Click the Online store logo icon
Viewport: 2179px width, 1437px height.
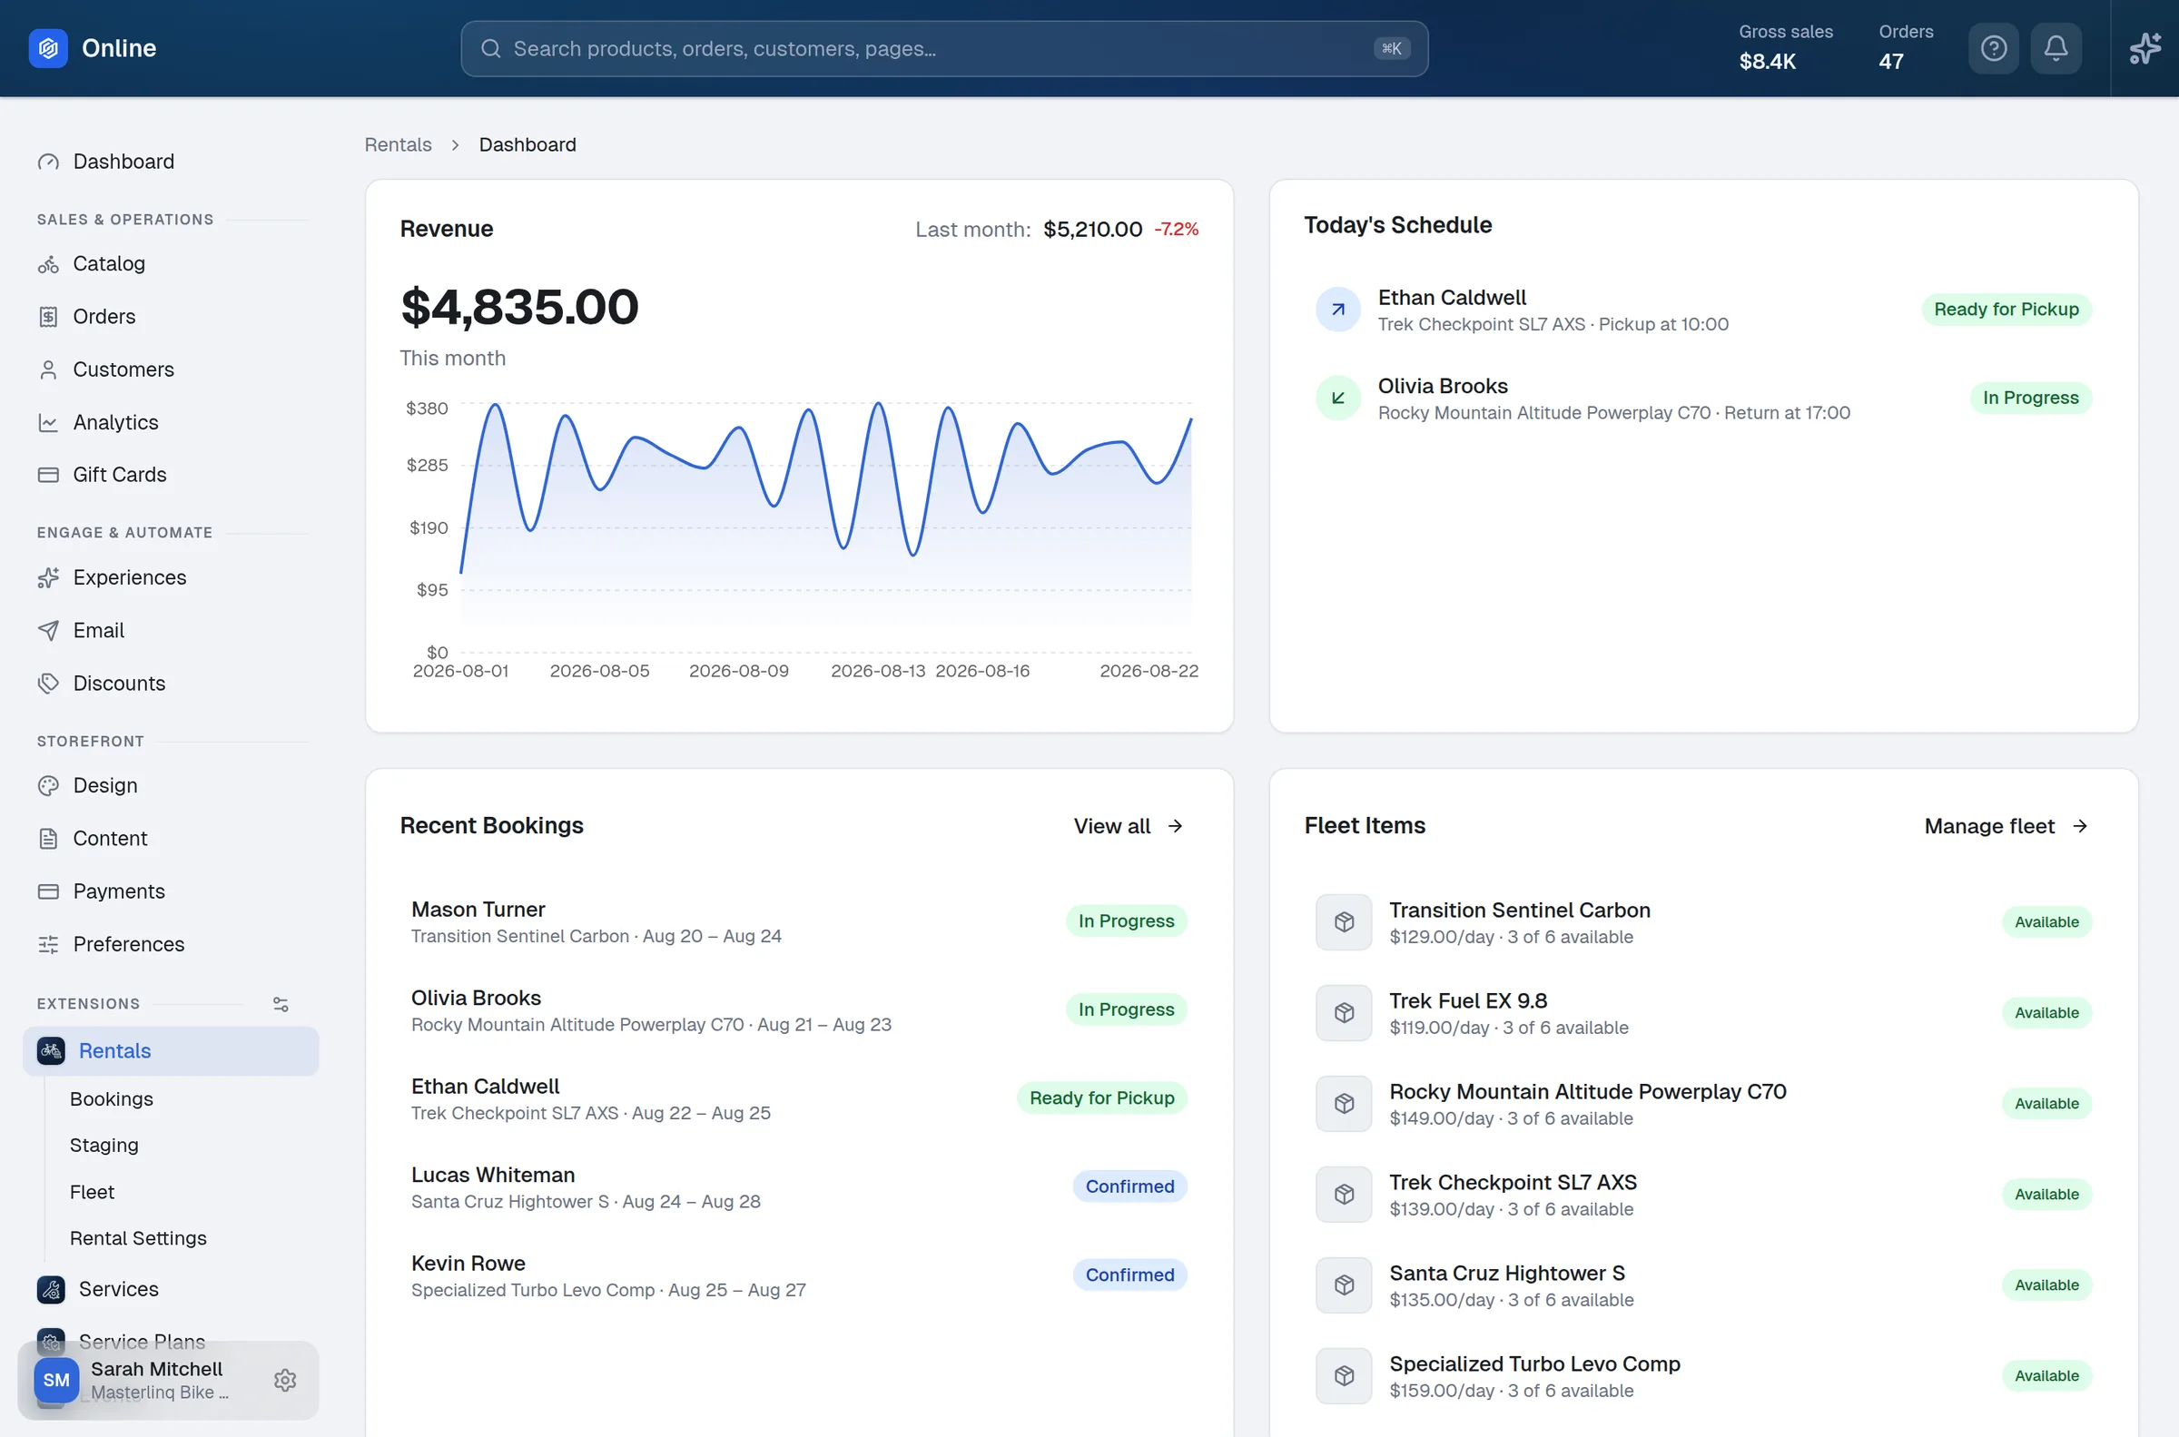coord(48,49)
